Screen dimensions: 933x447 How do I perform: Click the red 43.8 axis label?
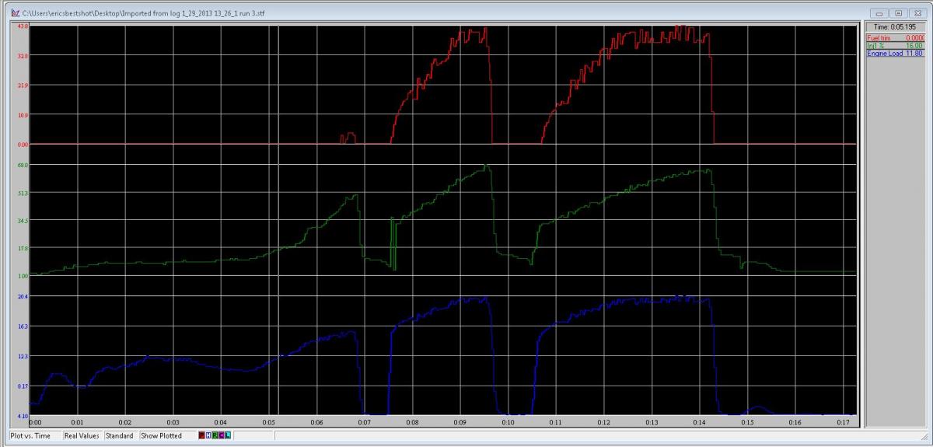click(23, 26)
